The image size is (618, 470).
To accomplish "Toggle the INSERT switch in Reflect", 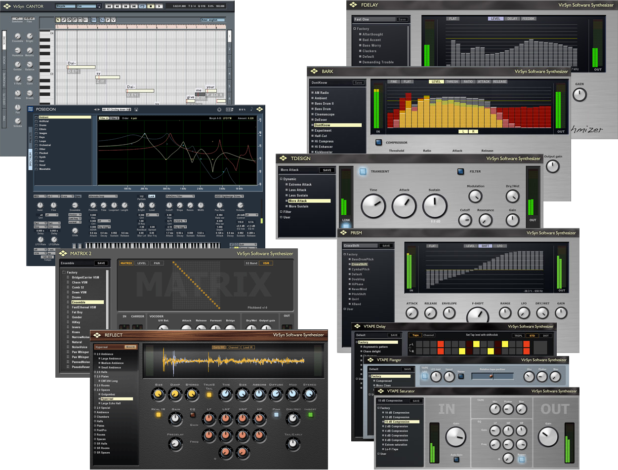I will click(x=310, y=415).
